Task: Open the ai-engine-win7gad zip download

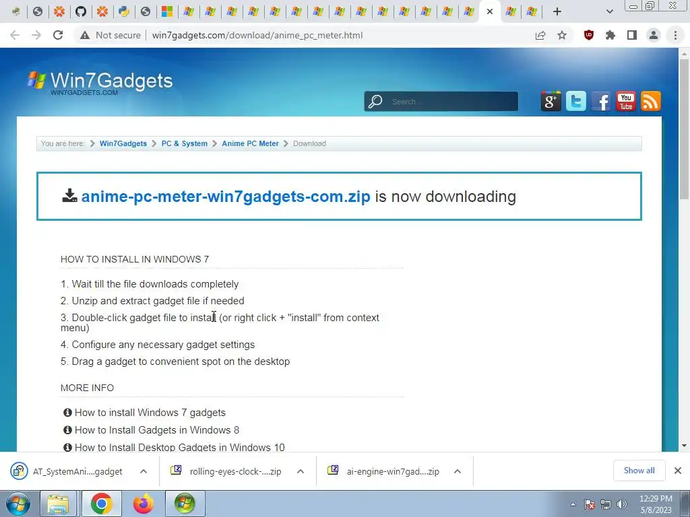Action: pyautogui.click(x=383, y=471)
